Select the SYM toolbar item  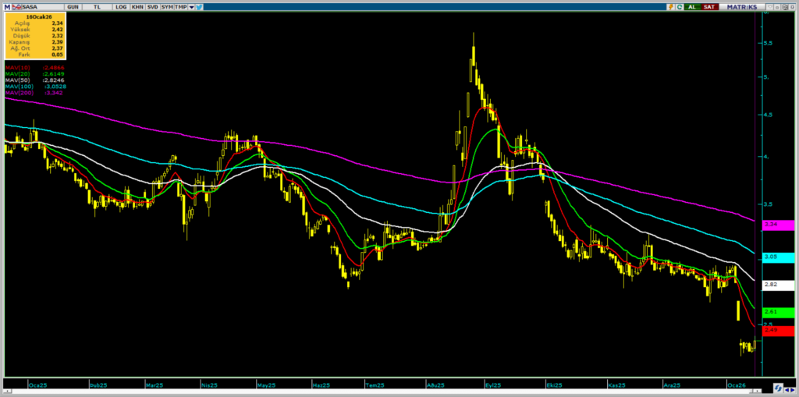pyautogui.click(x=167, y=6)
